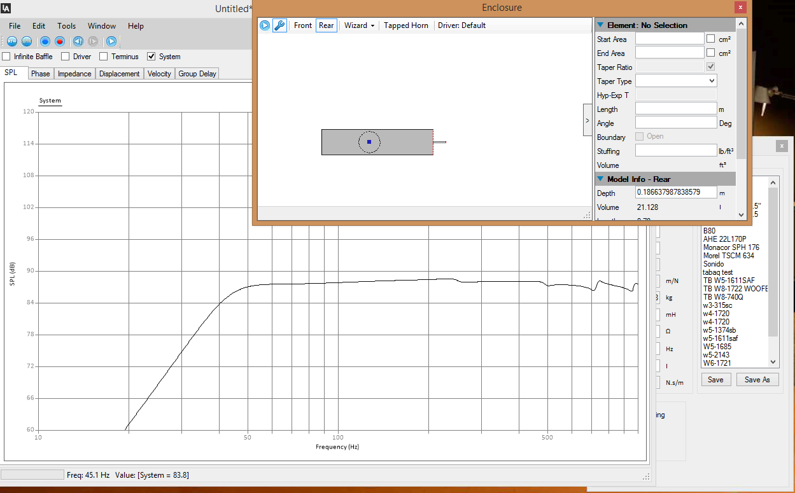Click the blue play toolbar icon in main window
This screenshot has height=493, width=795.
click(111, 41)
